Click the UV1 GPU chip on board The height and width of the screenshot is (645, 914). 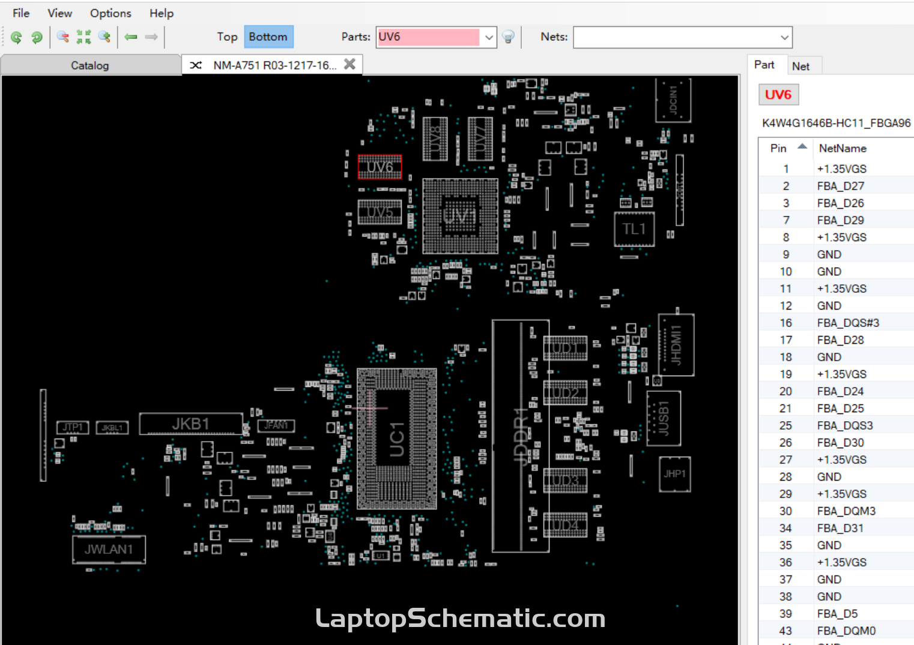click(x=460, y=216)
